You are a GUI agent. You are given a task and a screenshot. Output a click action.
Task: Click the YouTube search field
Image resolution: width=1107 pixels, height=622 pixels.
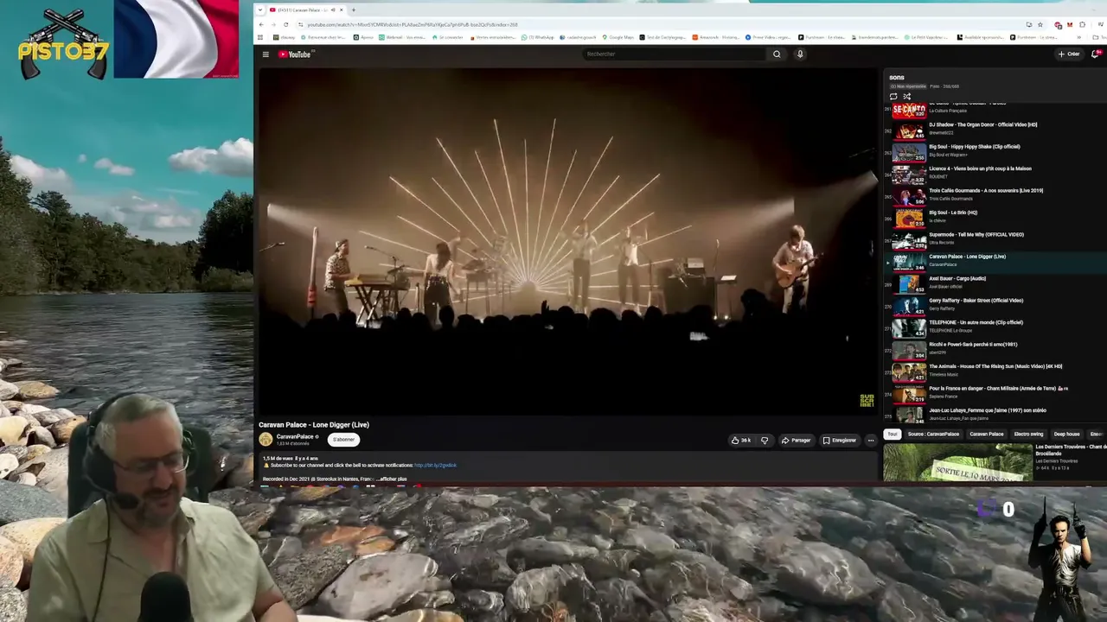coord(675,54)
